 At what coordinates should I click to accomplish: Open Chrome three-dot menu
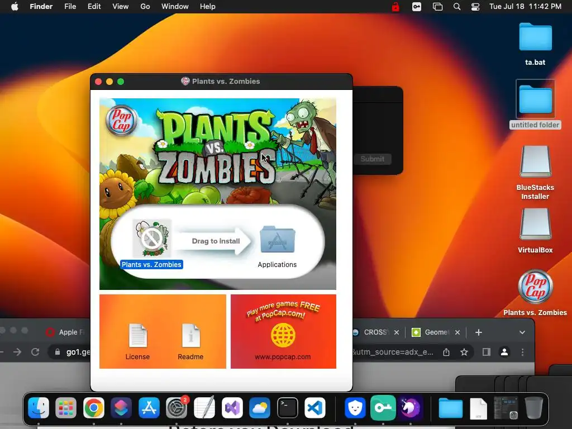click(522, 352)
